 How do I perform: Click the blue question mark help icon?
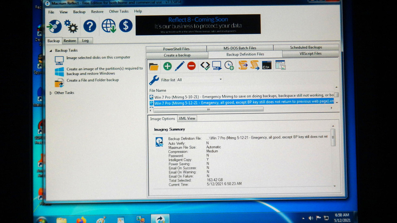(90, 26)
